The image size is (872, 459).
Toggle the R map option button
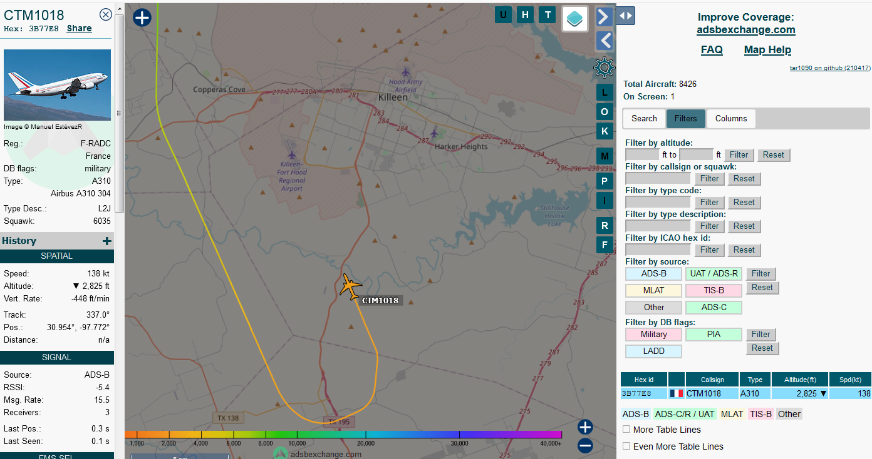point(605,225)
